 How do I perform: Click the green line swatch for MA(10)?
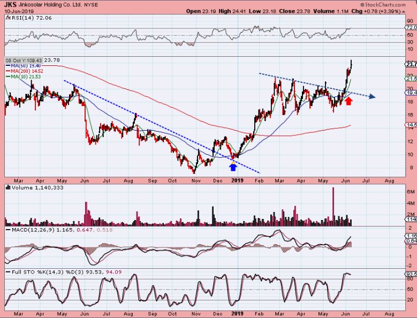point(8,77)
